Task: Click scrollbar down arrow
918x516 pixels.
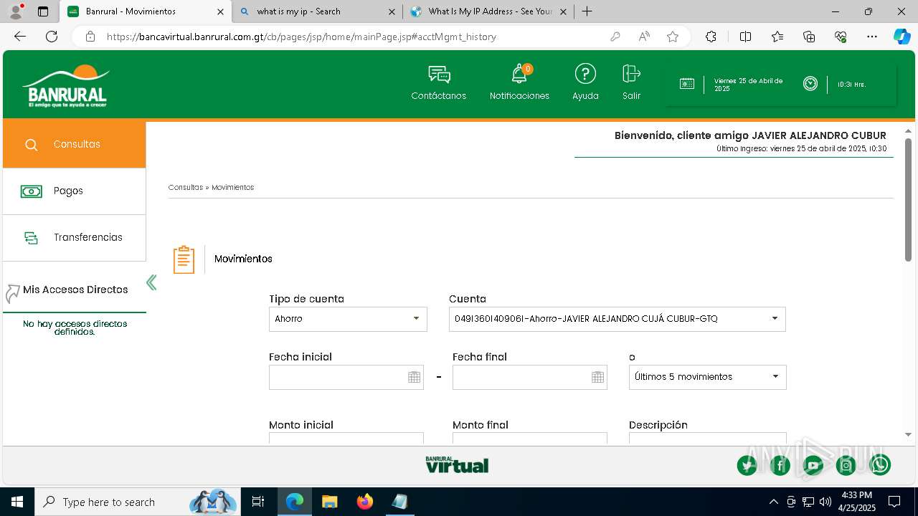Action: click(x=908, y=434)
